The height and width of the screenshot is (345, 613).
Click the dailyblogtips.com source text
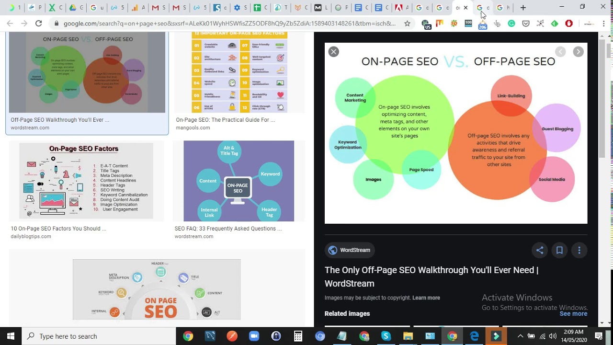[x=31, y=237]
